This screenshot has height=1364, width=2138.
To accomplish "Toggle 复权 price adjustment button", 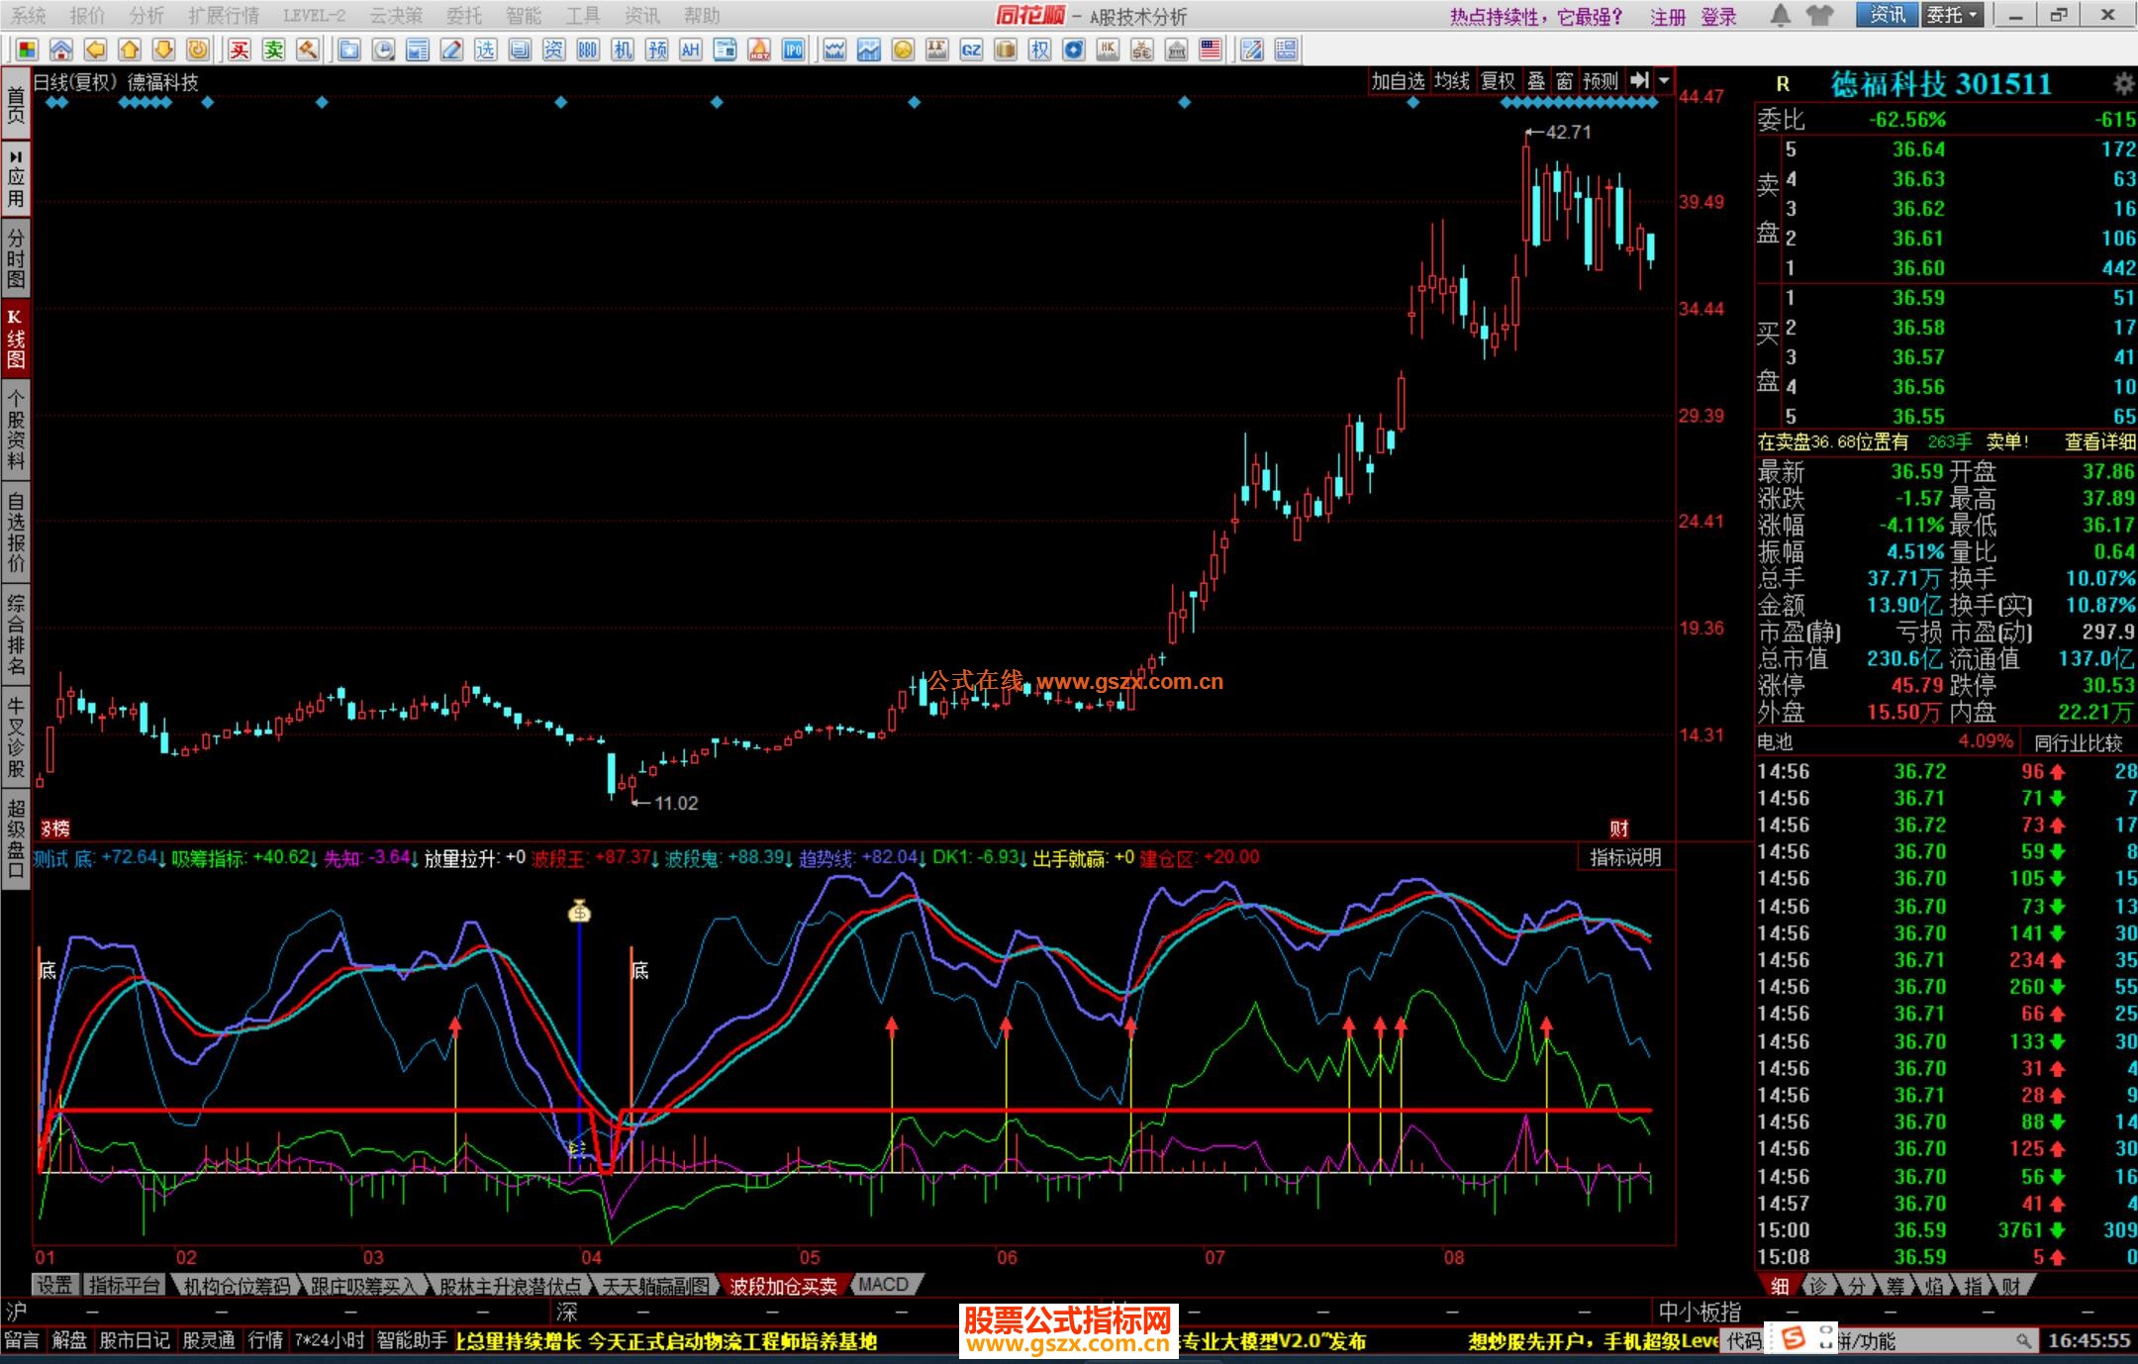I will point(1498,81).
